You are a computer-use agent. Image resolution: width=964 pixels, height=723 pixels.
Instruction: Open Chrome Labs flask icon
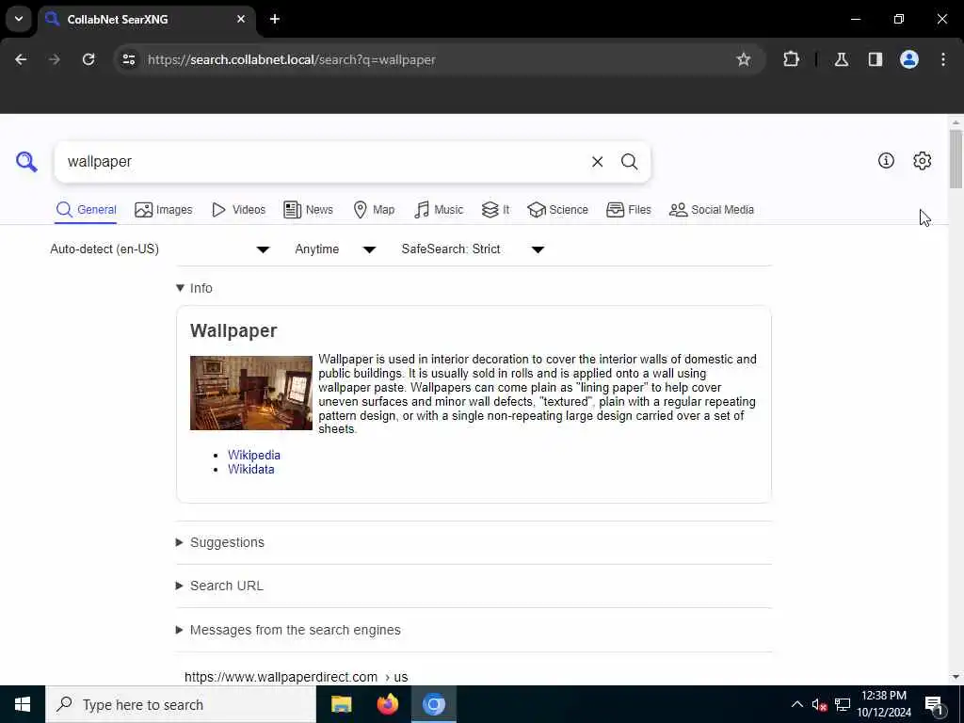tap(841, 59)
